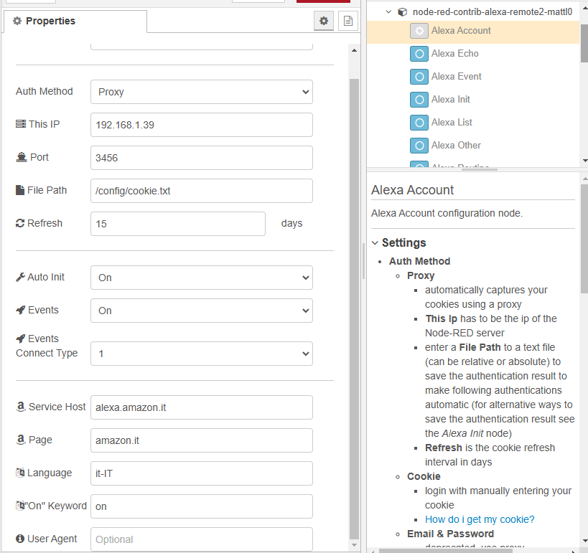Select the Alexa Account node icon
Screen dimensions: 588x553
pyautogui.click(x=419, y=31)
